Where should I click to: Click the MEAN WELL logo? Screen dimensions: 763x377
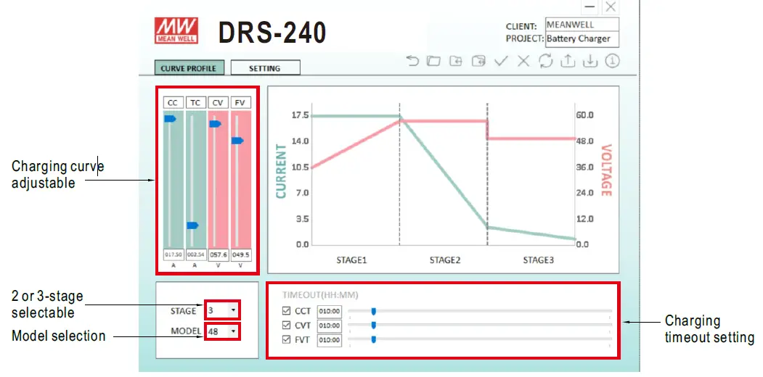click(x=176, y=30)
